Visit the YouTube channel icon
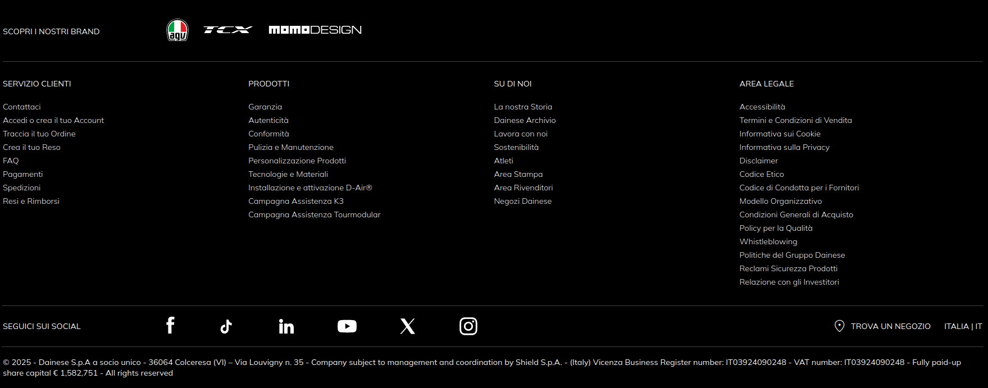Screen dimensions: 988x388 point(347,326)
